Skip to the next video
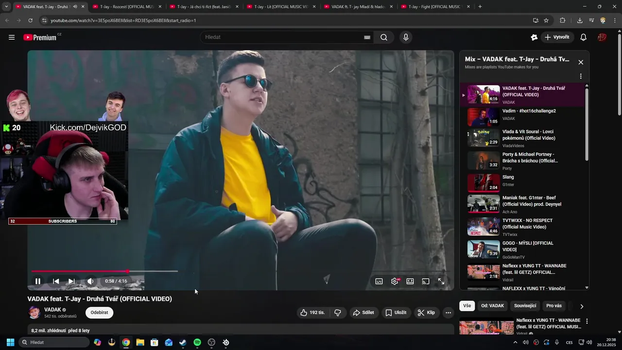The image size is (622, 350). pos(71,281)
